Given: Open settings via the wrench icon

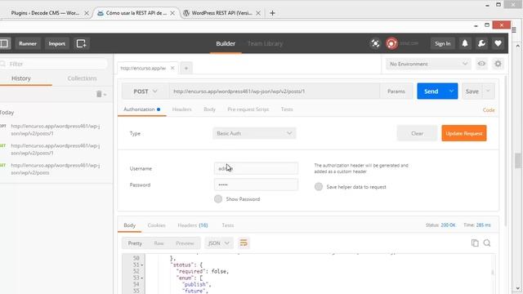Looking at the screenshot, I should click(481, 43).
